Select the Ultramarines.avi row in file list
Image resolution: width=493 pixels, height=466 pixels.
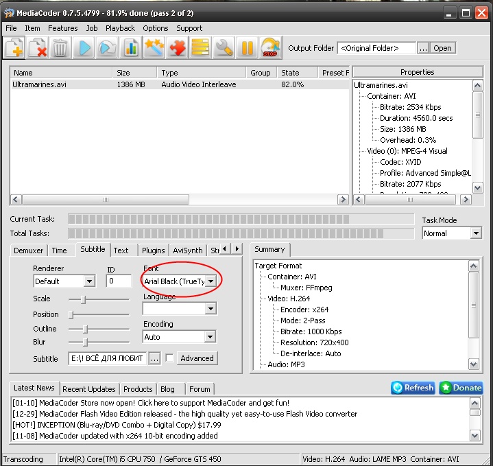pyautogui.click(x=180, y=84)
